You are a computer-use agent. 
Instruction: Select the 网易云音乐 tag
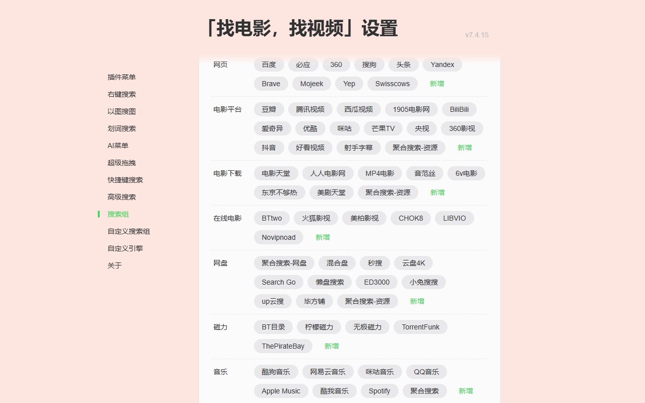click(x=328, y=372)
